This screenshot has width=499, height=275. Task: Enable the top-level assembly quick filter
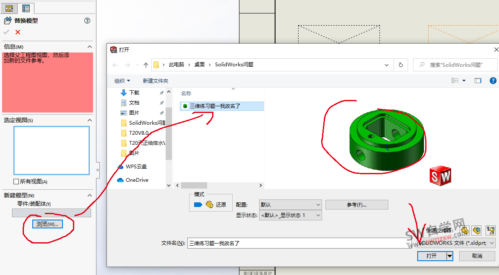point(490,230)
